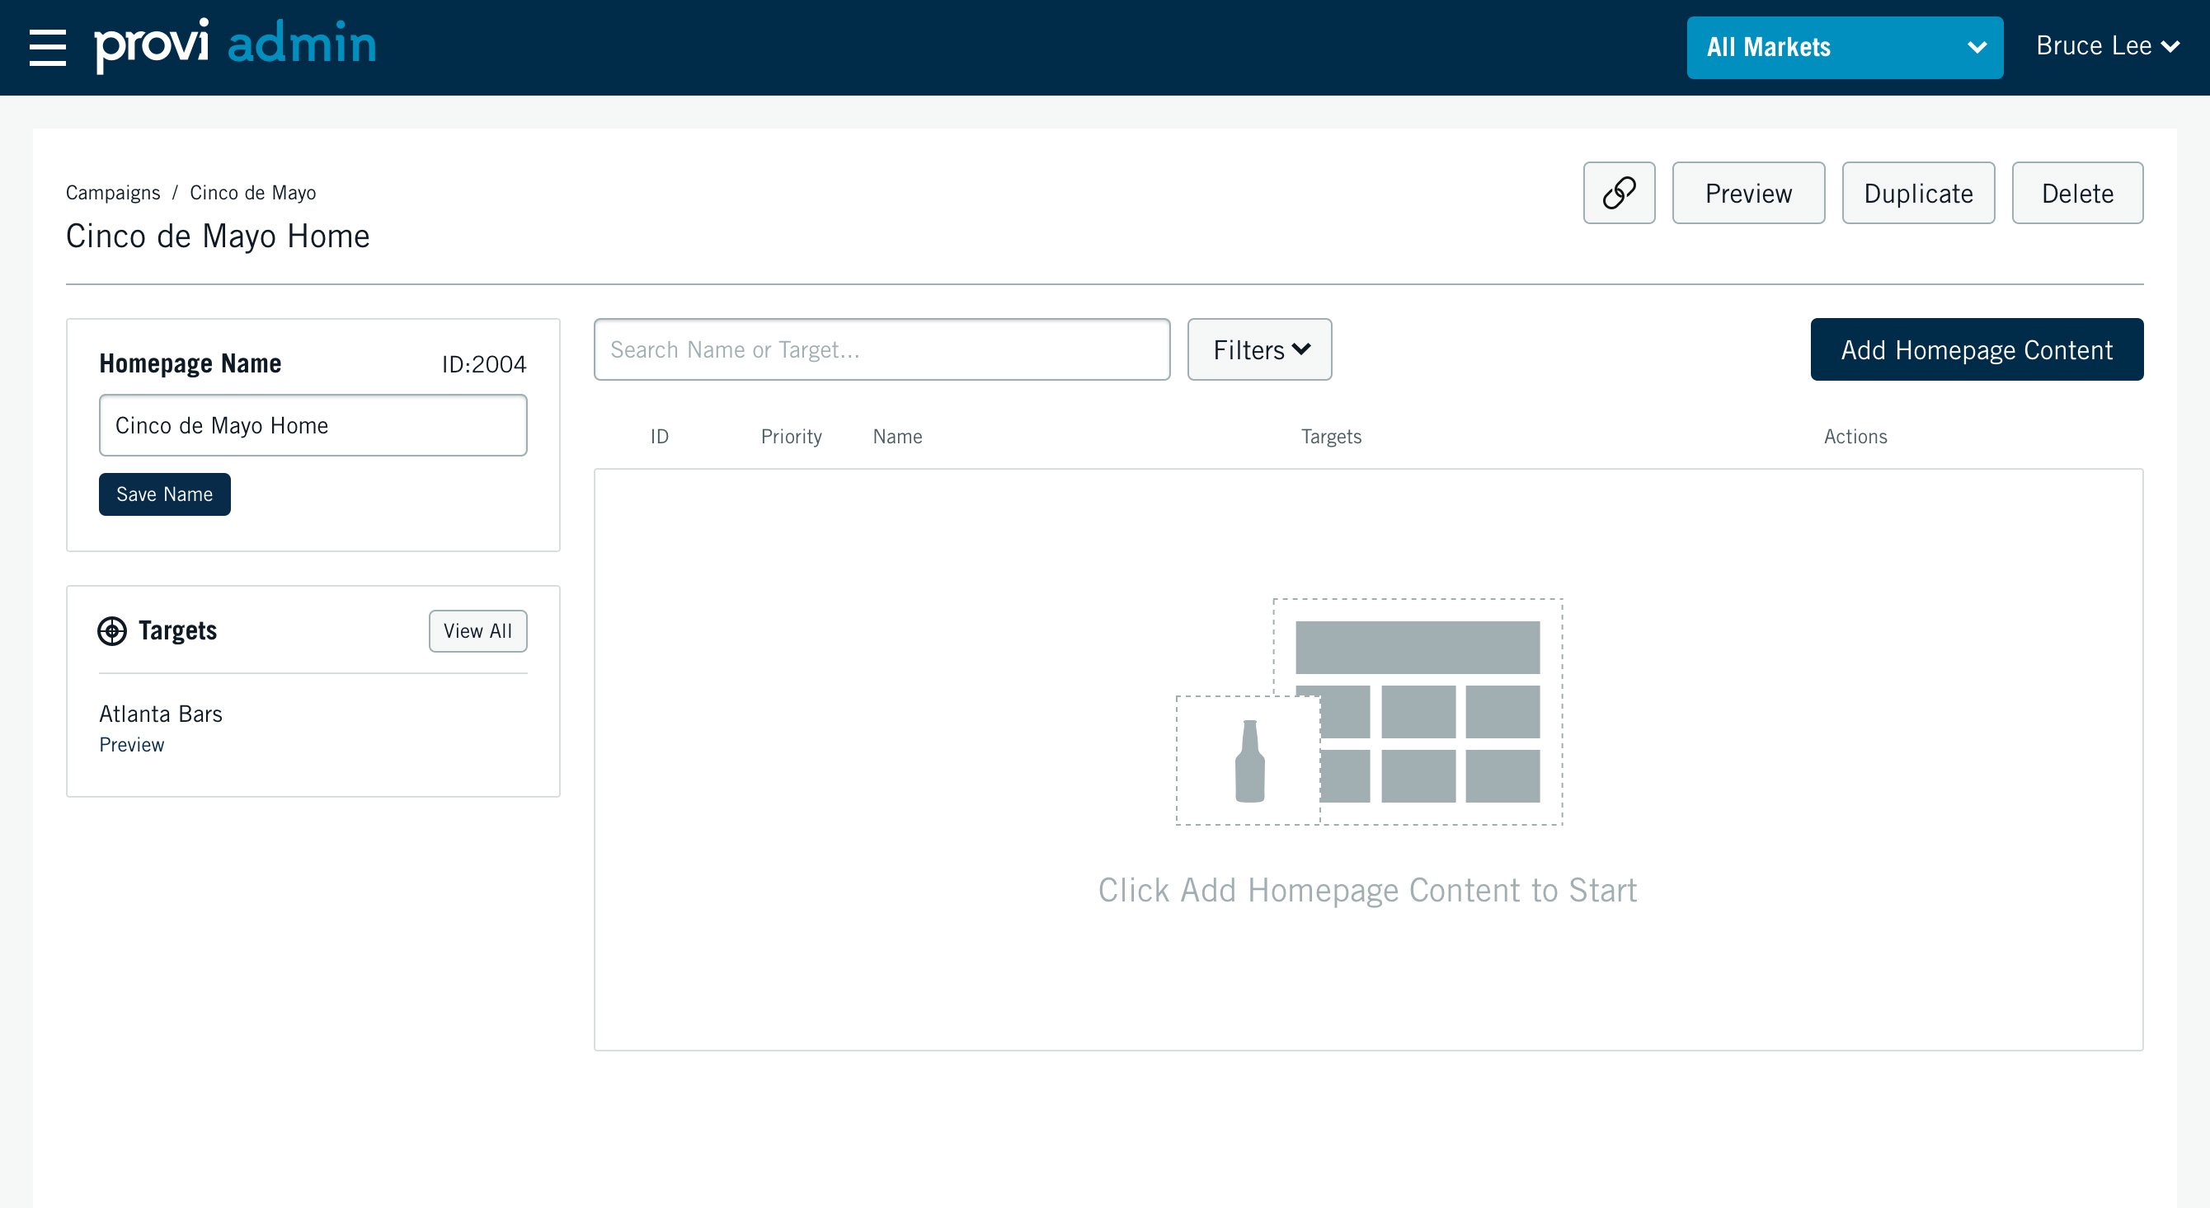Open the Filters dropdown
The height and width of the screenshot is (1208, 2210).
pyautogui.click(x=1259, y=350)
